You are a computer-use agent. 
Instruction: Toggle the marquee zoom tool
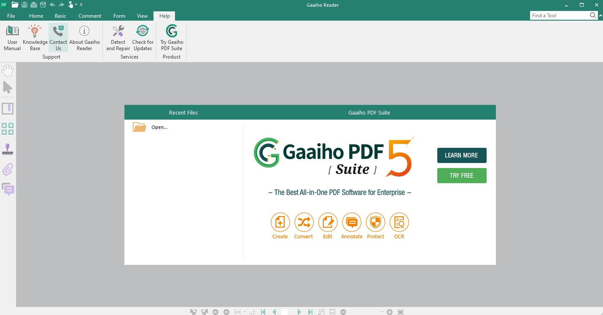(400, 312)
